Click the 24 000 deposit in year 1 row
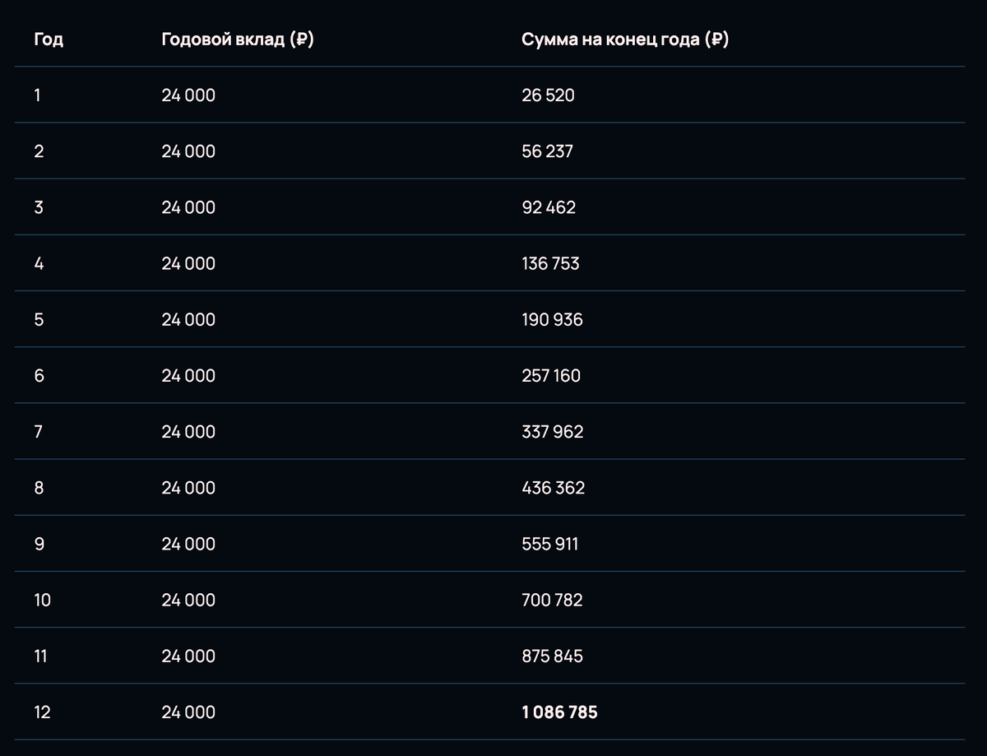 [188, 95]
